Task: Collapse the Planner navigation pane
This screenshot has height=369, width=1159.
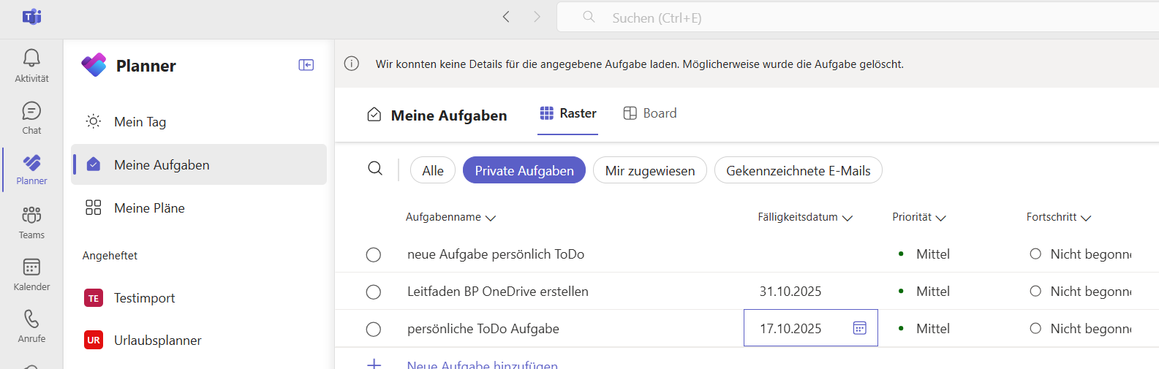Action: [x=306, y=65]
